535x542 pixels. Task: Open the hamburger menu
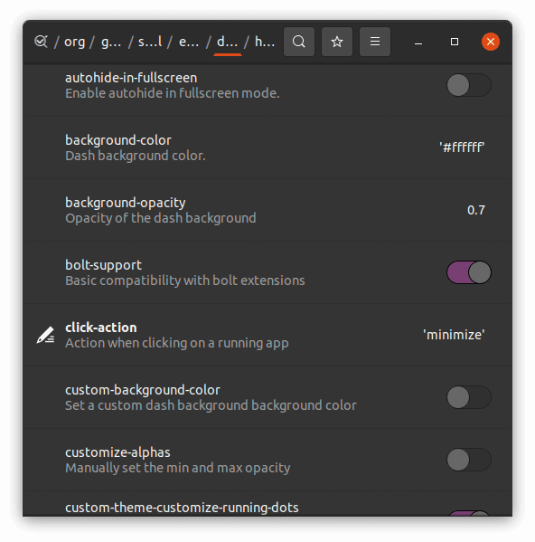coord(375,42)
